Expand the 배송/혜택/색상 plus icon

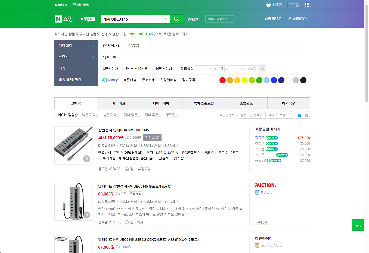[93, 80]
